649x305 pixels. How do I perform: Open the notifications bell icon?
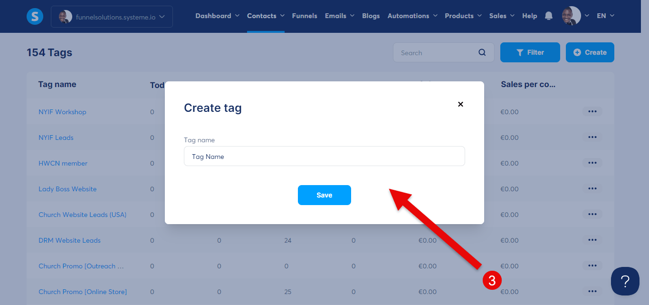(549, 16)
